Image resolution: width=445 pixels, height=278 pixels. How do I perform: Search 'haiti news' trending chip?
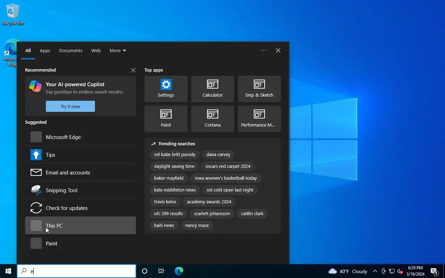click(164, 225)
